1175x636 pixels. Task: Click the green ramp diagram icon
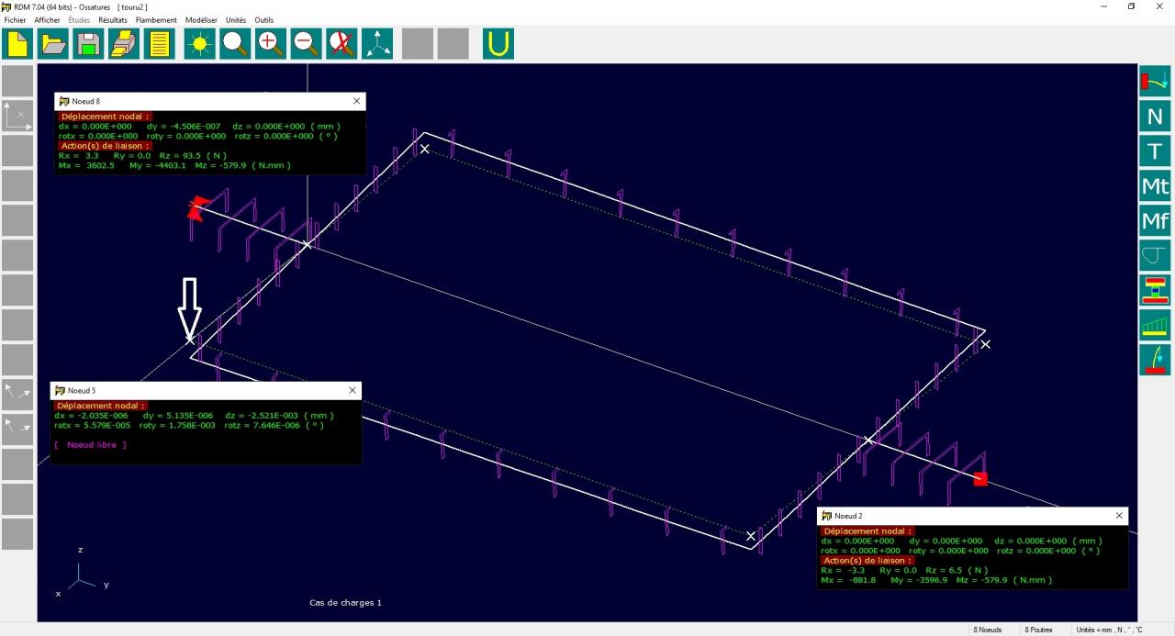[x=1155, y=326]
